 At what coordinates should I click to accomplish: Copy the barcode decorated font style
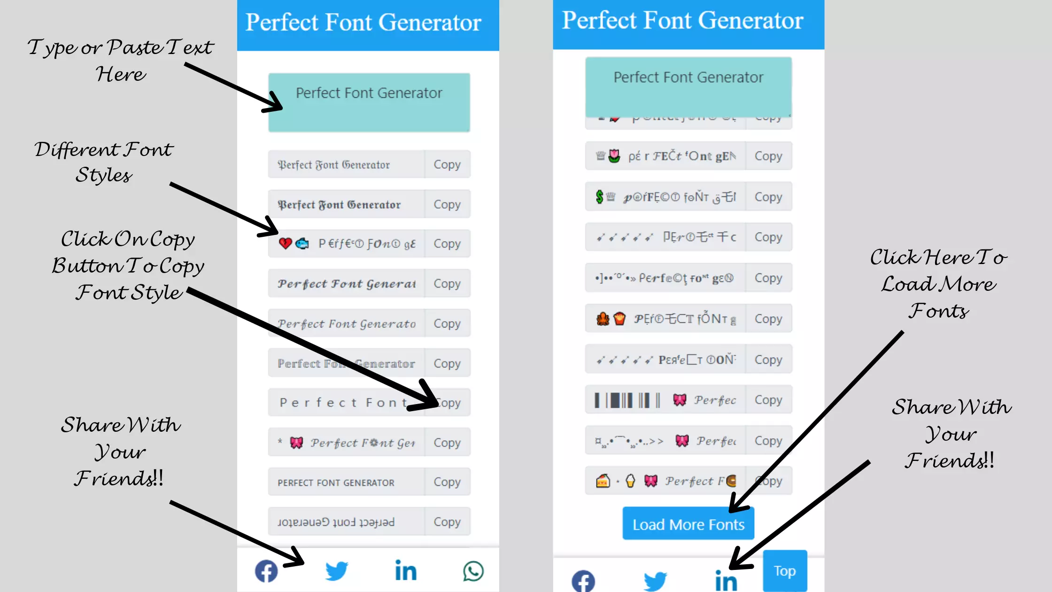coord(768,400)
